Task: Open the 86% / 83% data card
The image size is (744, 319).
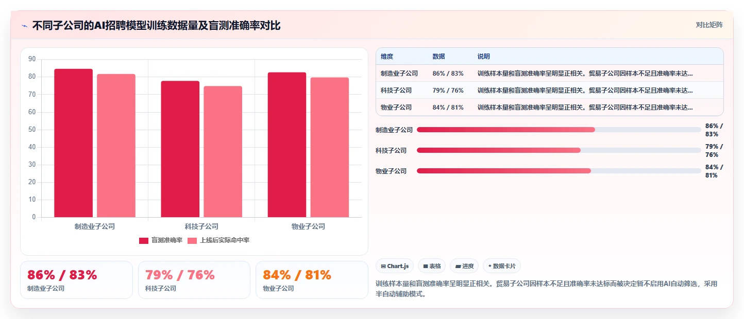Action: coord(77,280)
